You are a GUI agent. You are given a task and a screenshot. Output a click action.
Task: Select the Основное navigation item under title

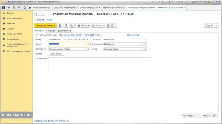[40, 20]
